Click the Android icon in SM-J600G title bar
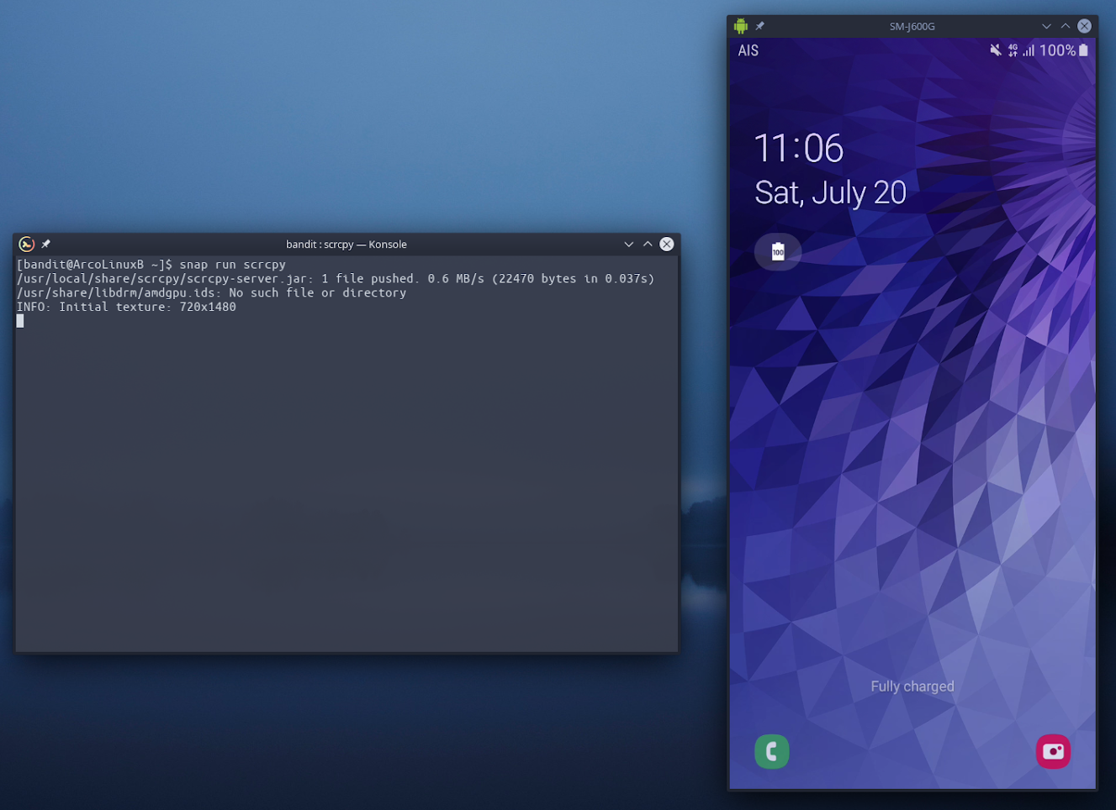 click(x=740, y=26)
